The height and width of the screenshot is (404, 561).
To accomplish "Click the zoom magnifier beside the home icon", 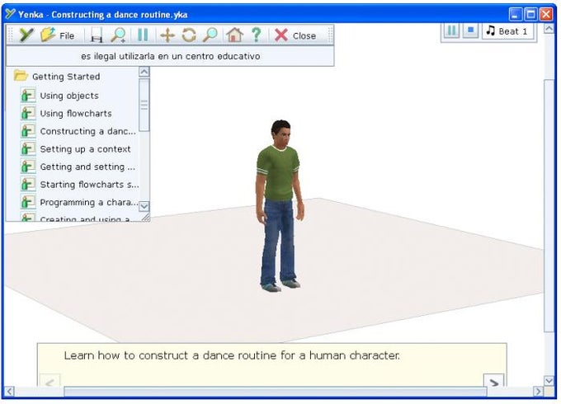I will click(210, 35).
